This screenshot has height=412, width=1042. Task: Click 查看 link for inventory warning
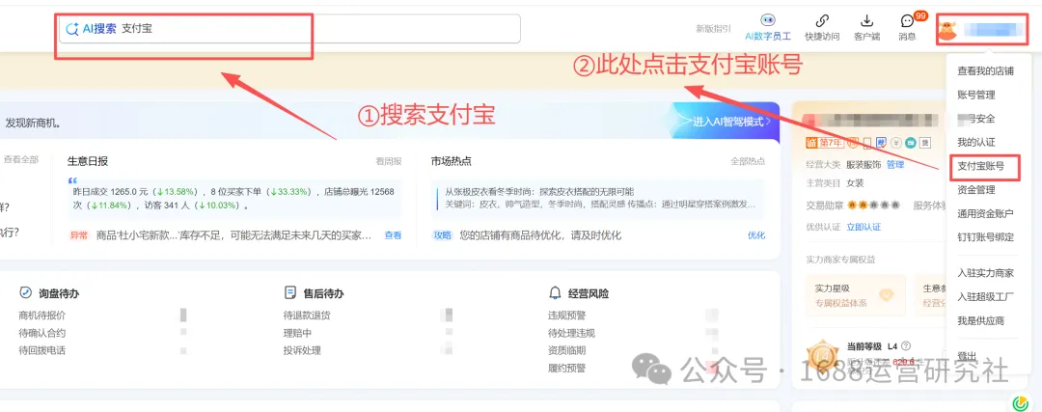394,235
